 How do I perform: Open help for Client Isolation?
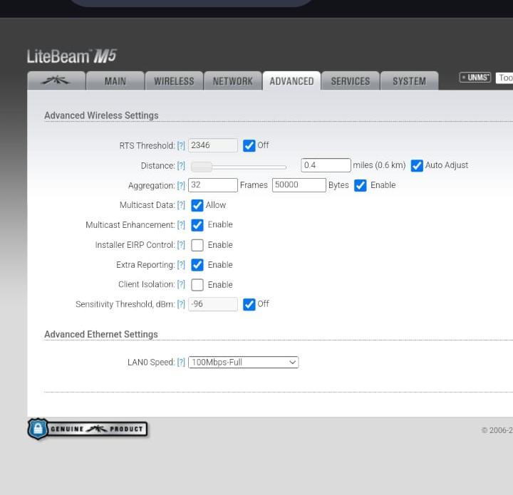[x=181, y=284]
